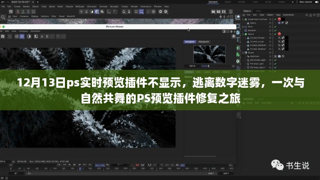The width and height of the screenshot is (320, 180).
Task: Toggle the green checkmark of Random effector
Action: point(275,30)
